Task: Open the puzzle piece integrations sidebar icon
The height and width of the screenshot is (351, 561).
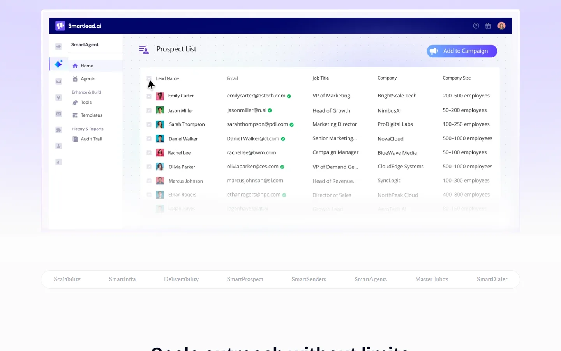Action: [x=58, y=130]
